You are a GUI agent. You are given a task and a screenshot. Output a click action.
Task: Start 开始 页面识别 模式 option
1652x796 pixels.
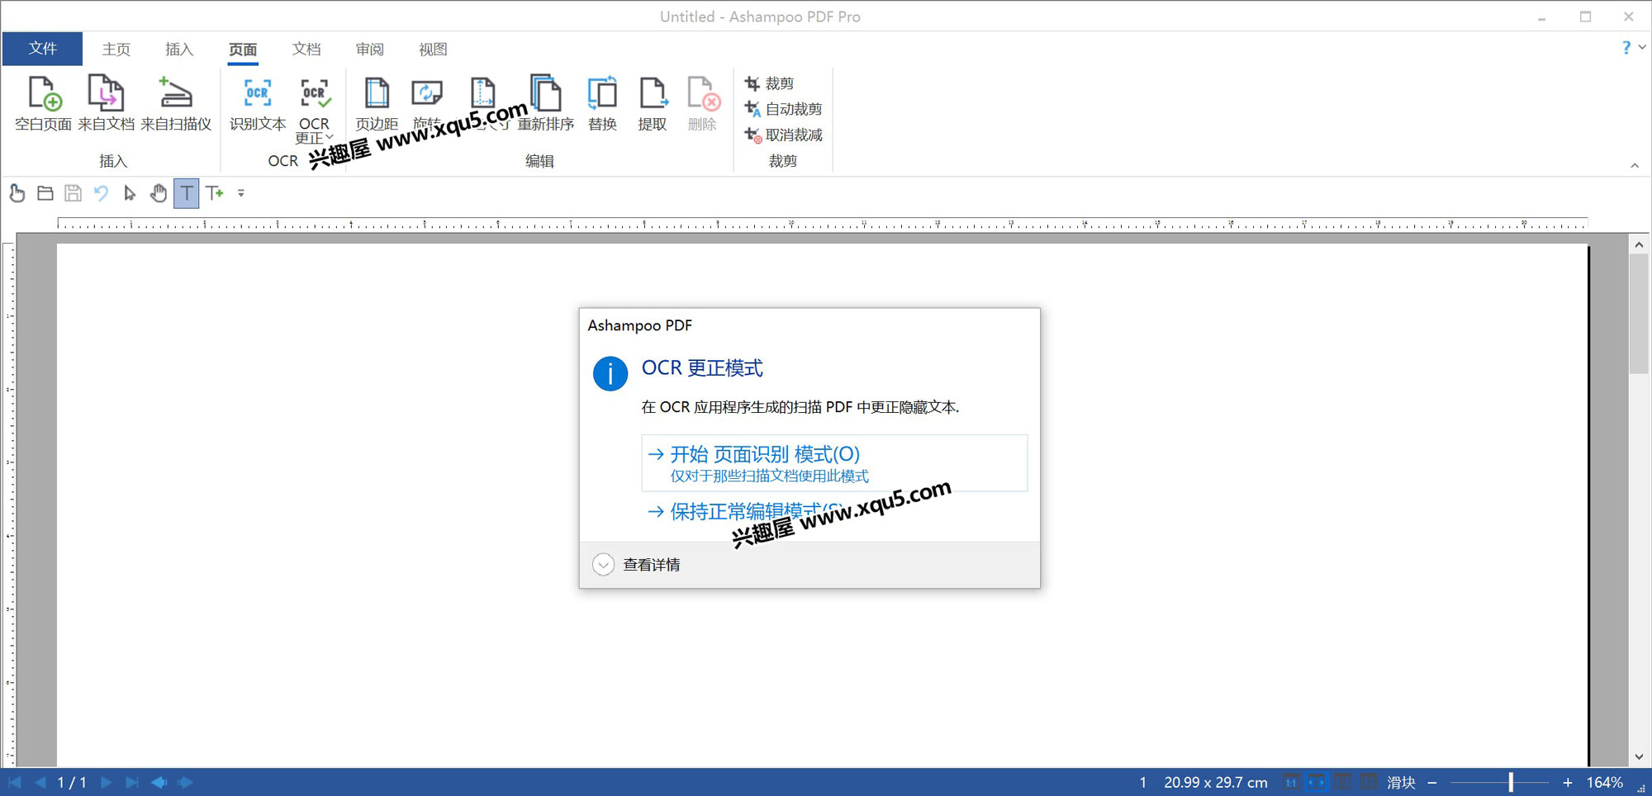point(834,463)
